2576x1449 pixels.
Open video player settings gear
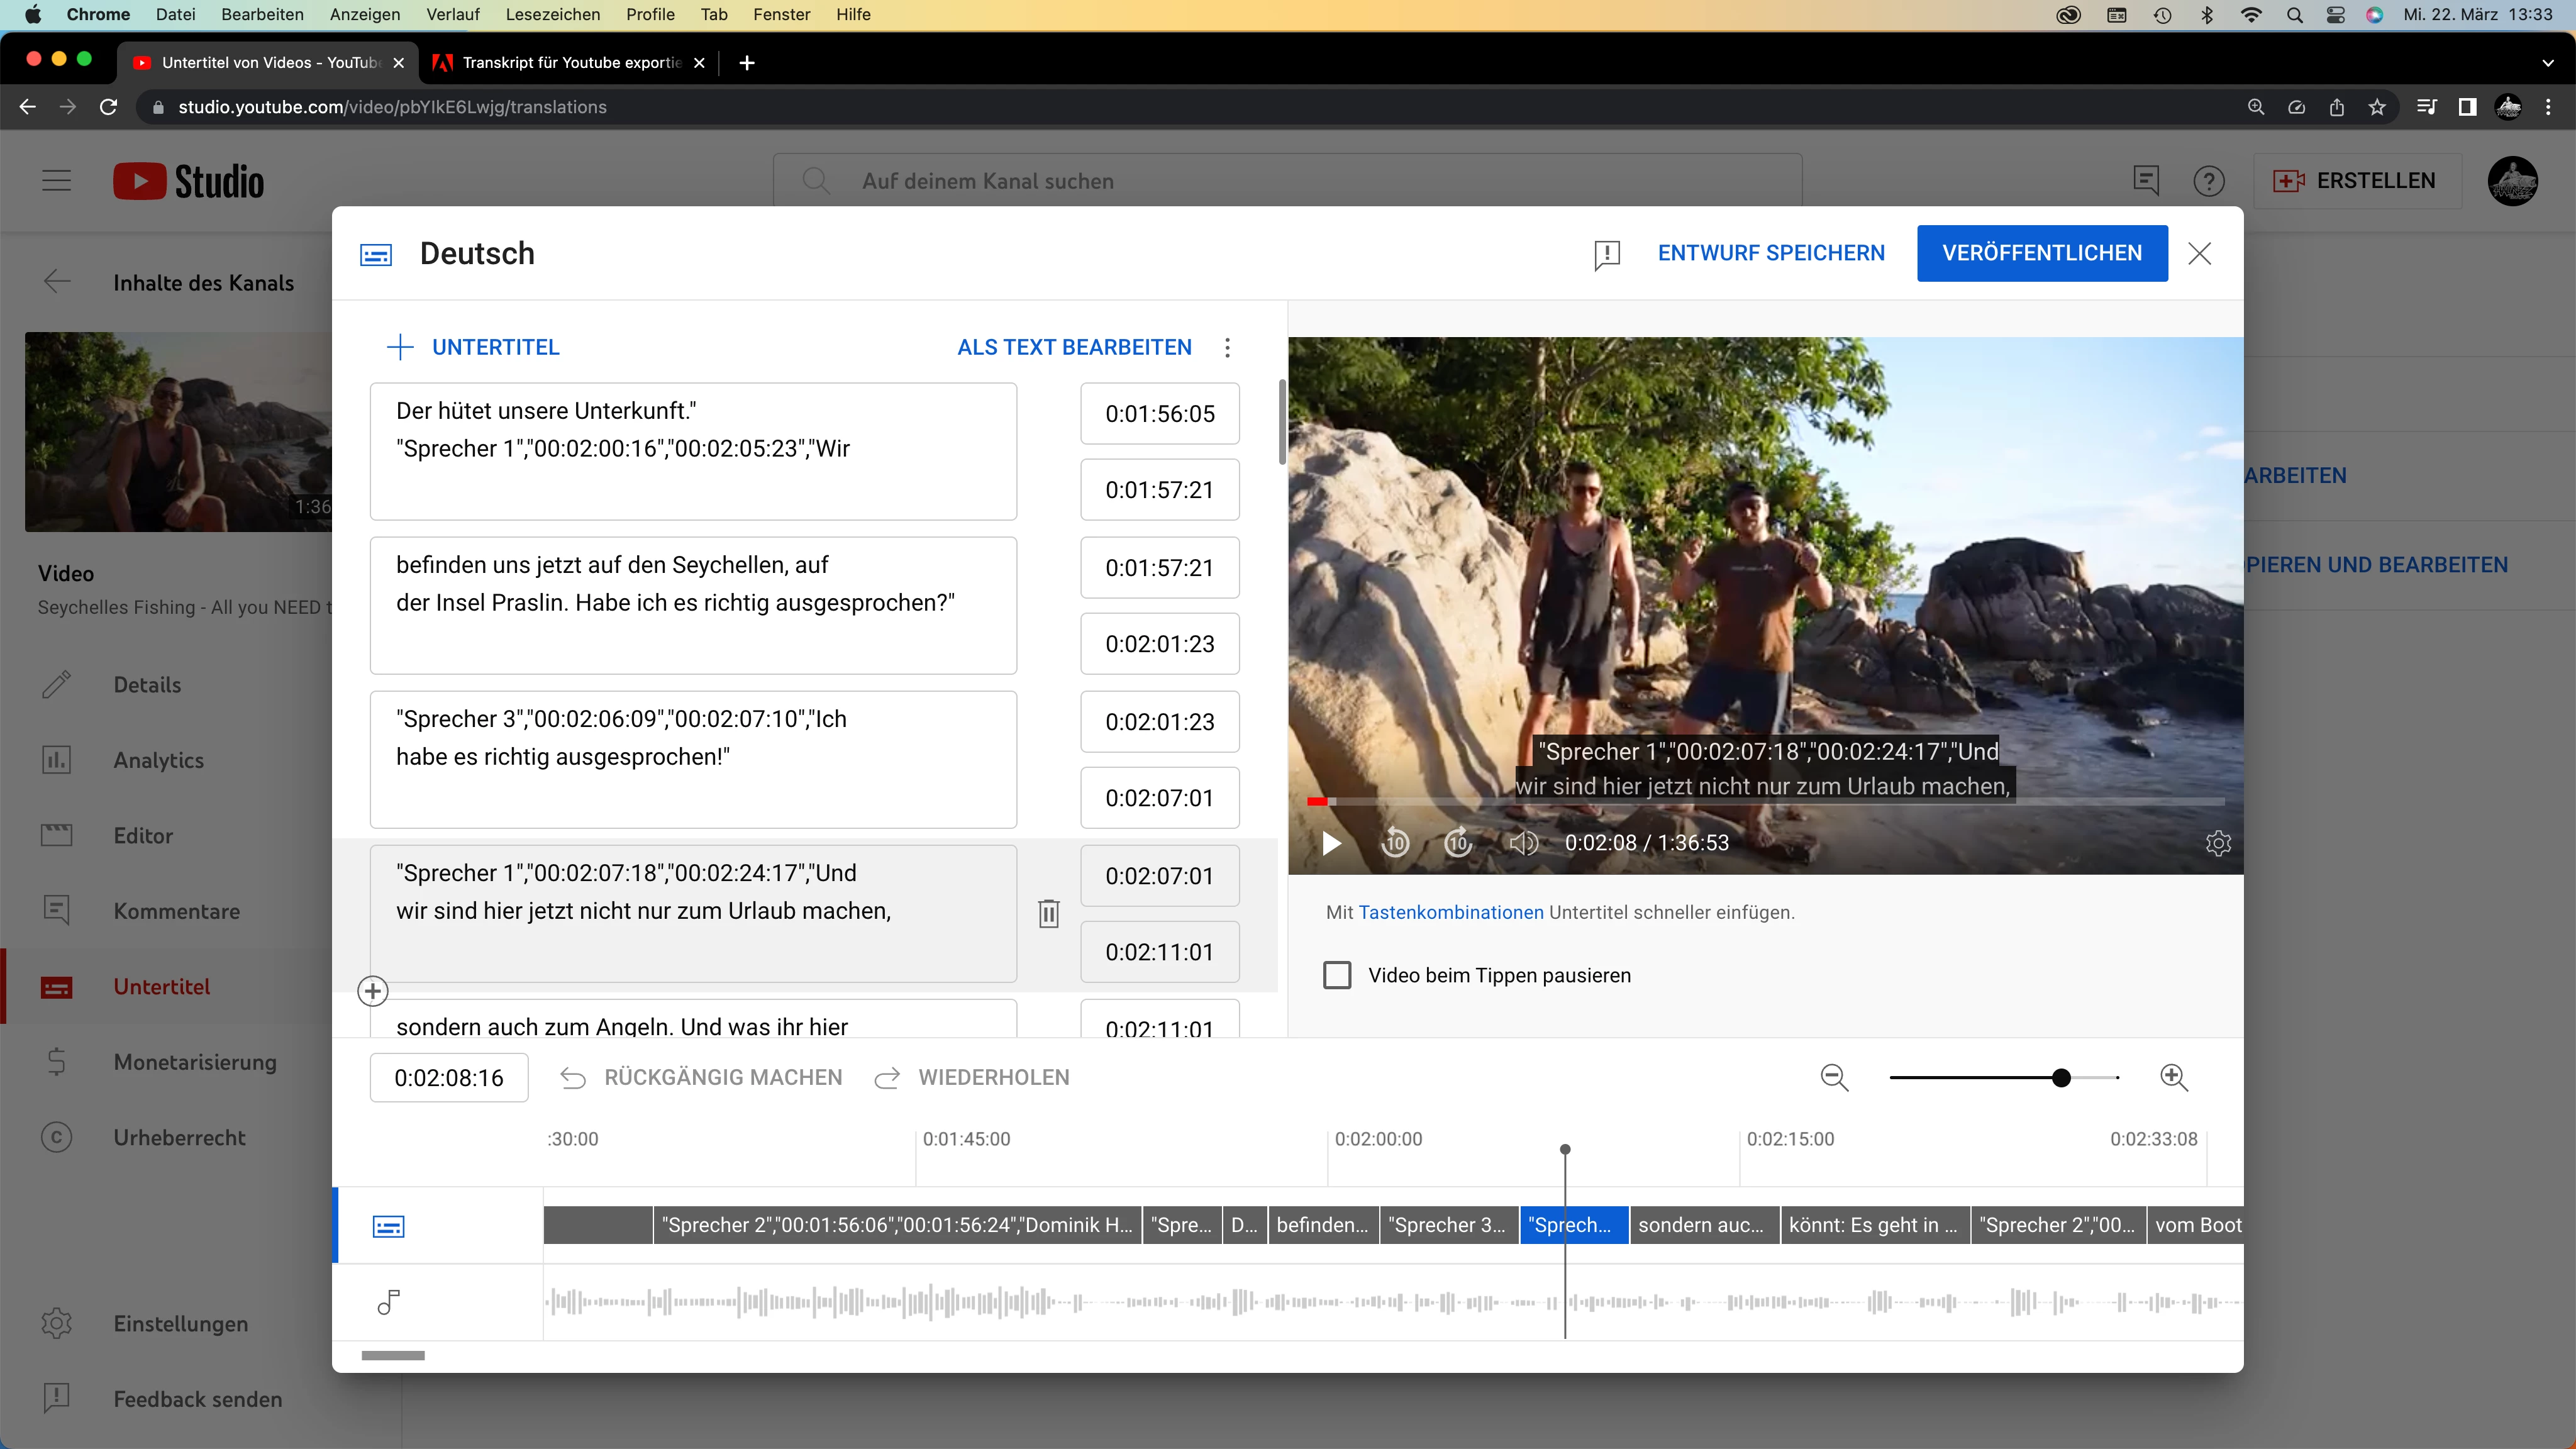2217,843
